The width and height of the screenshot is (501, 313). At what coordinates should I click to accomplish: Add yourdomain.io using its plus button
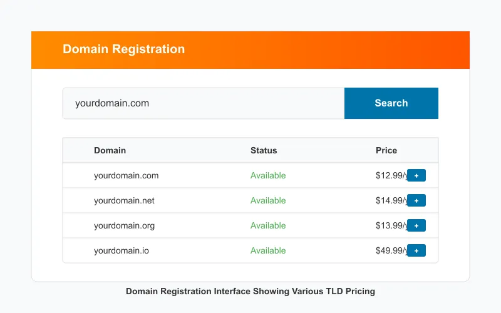coord(416,251)
